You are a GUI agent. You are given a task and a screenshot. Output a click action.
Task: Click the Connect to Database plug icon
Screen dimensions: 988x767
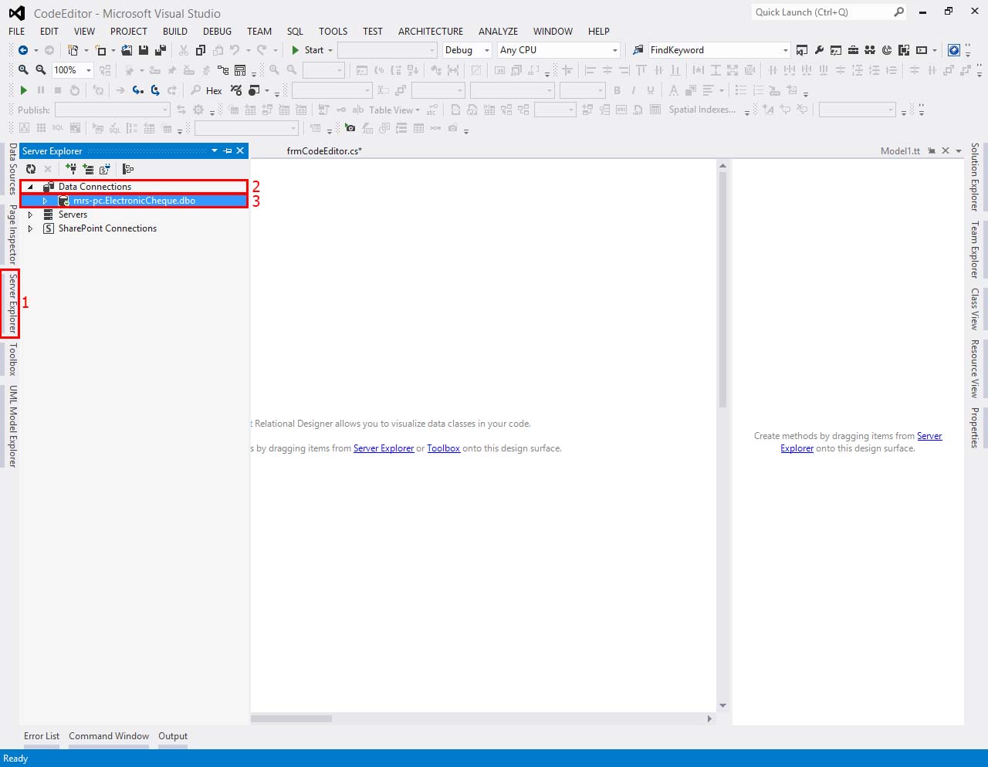[71, 169]
